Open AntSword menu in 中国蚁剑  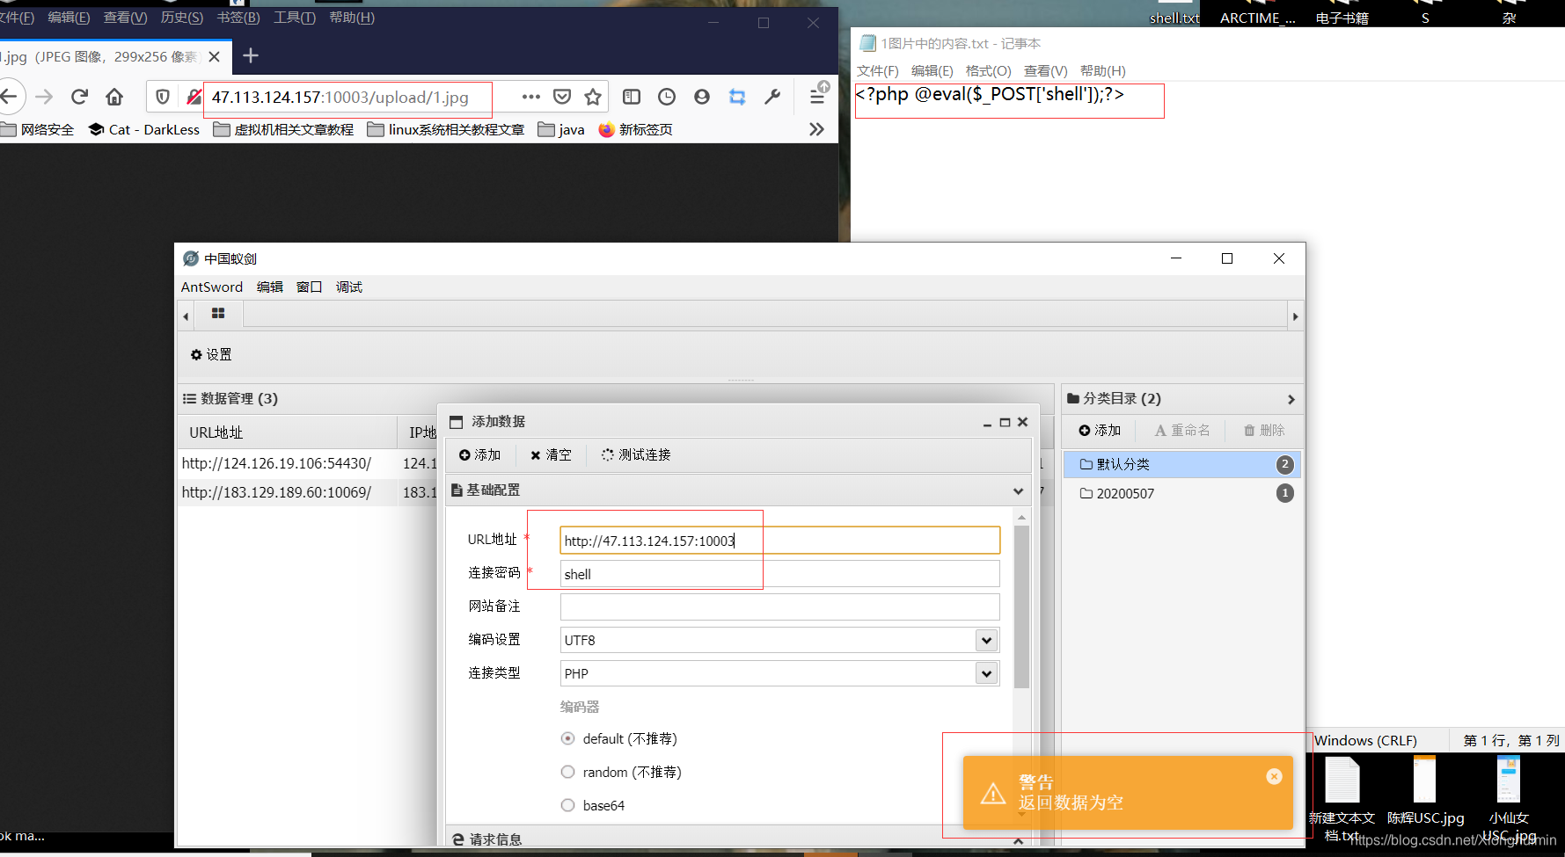[x=212, y=287]
